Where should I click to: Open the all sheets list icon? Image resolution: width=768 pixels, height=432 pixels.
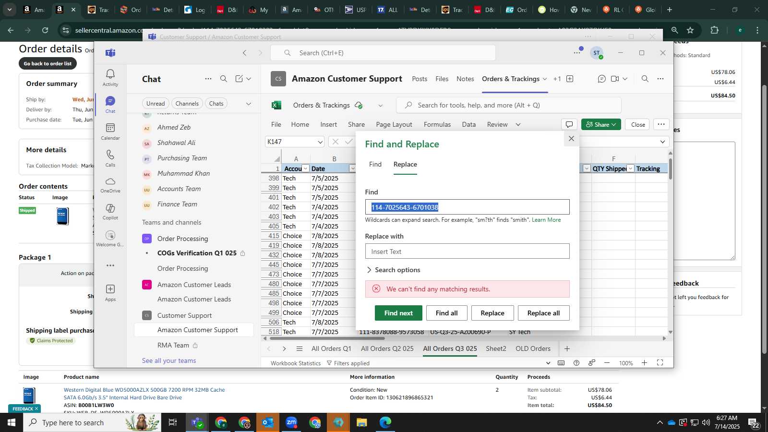[300, 348]
